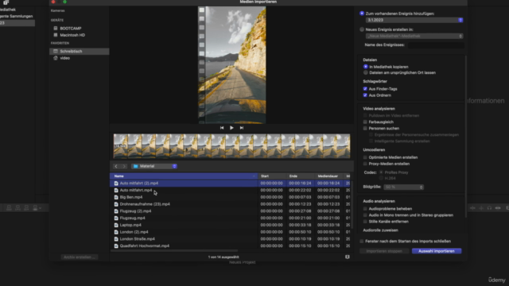This screenshot has width=509, height=286.
Task: Click vertical scrollbar of file list
Action: [352, 205]
